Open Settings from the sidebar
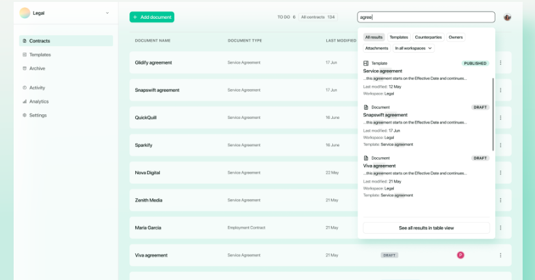Image resolution: width=535 pixels, height=280 pixels. pos(38,115)
